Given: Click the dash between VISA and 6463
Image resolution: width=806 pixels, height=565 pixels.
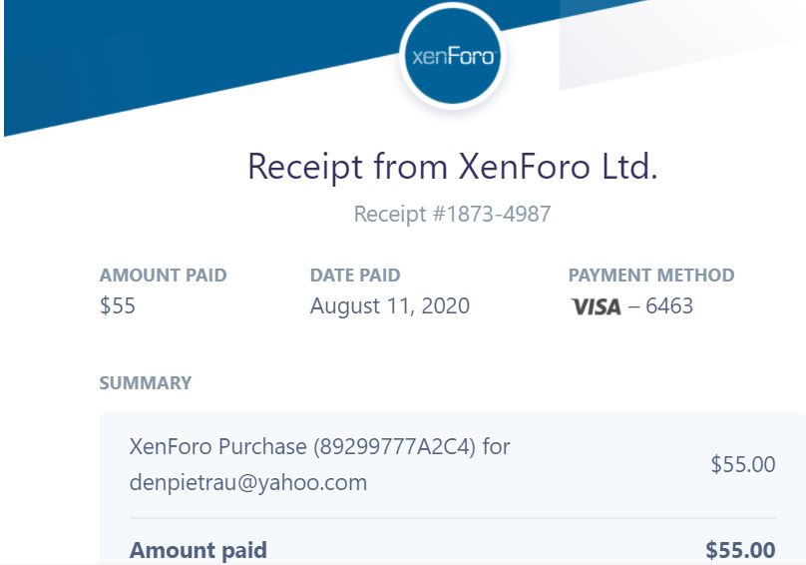Looking at the screenshot, I should click(x=633, y=306).
